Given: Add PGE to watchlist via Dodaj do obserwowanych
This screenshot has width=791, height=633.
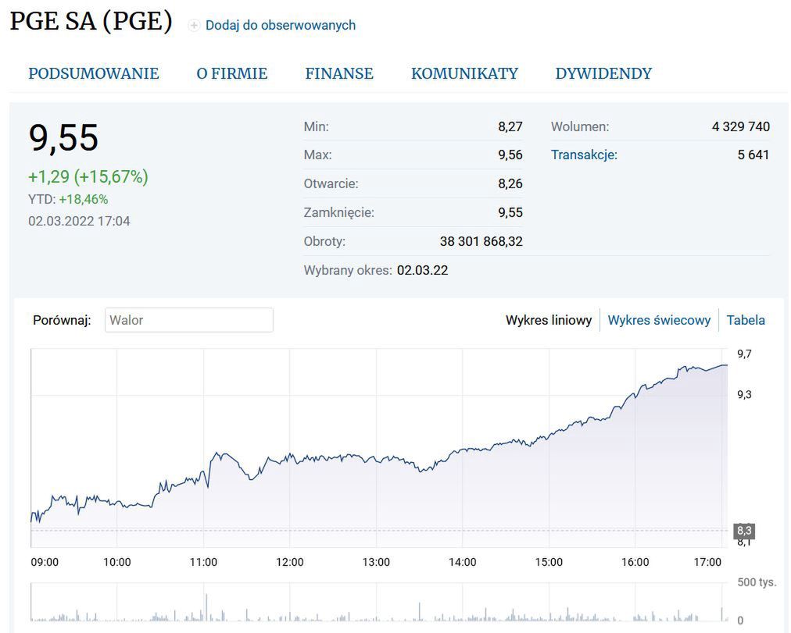Looking at the screenshot, I should (280, 25).
